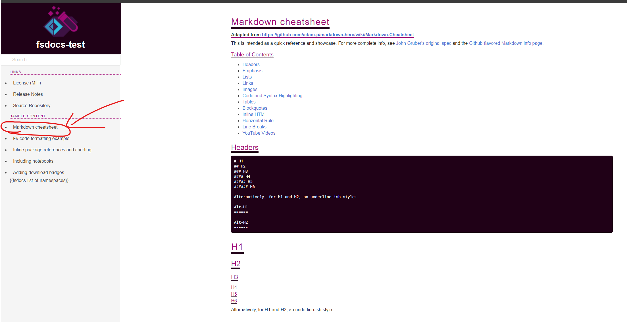Open Github-flavored Markdown info page link
This screenshot has width=627, height=322.
(x=506, y=43)
